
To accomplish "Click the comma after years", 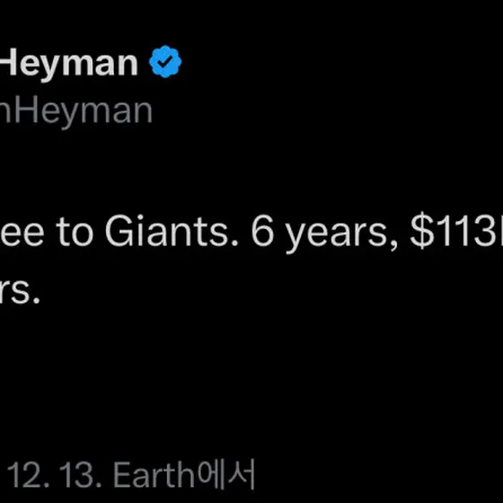I will tap(394, 244).
